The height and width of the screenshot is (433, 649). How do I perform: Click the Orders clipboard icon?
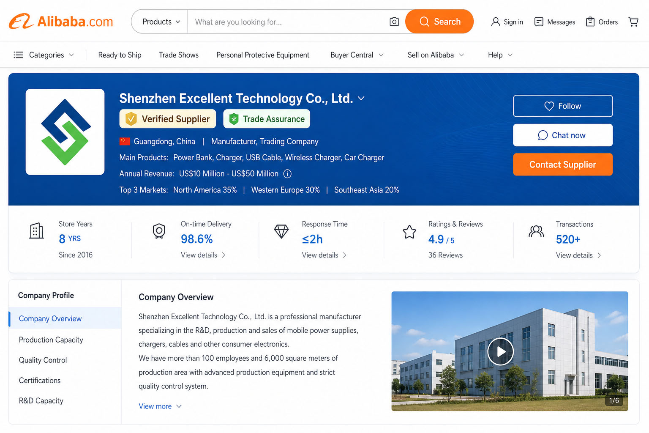coord(590,22)
